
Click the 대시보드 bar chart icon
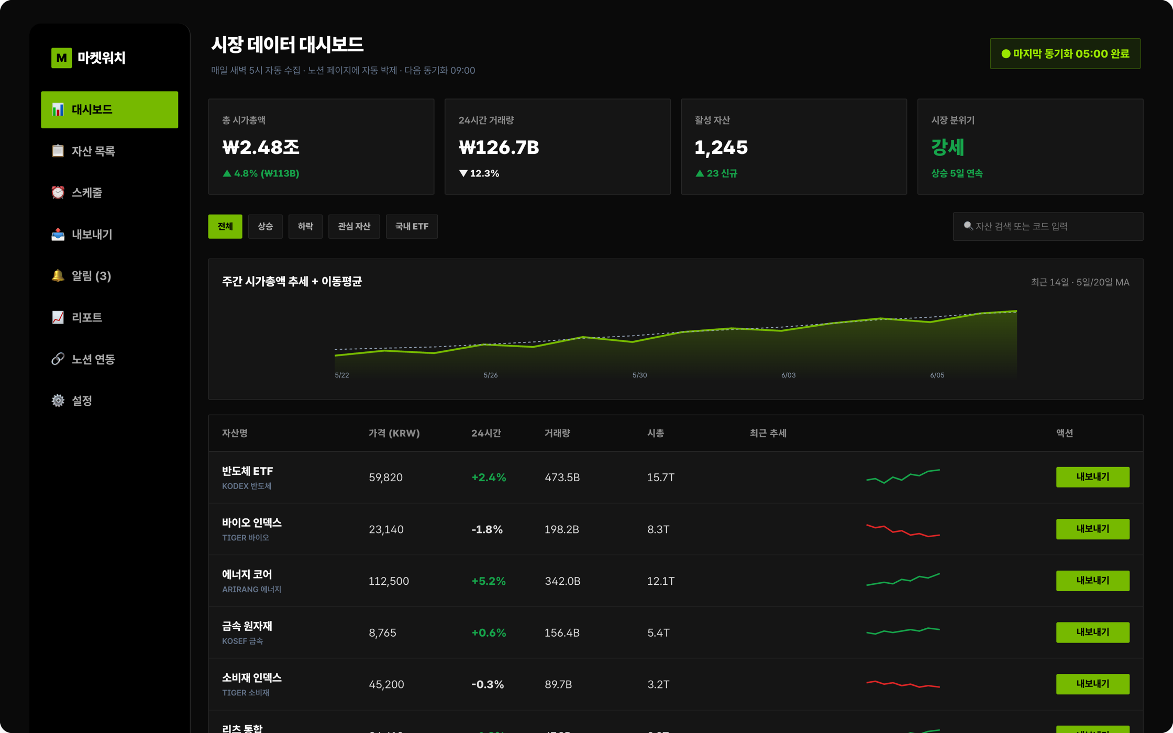coord(58,109)
